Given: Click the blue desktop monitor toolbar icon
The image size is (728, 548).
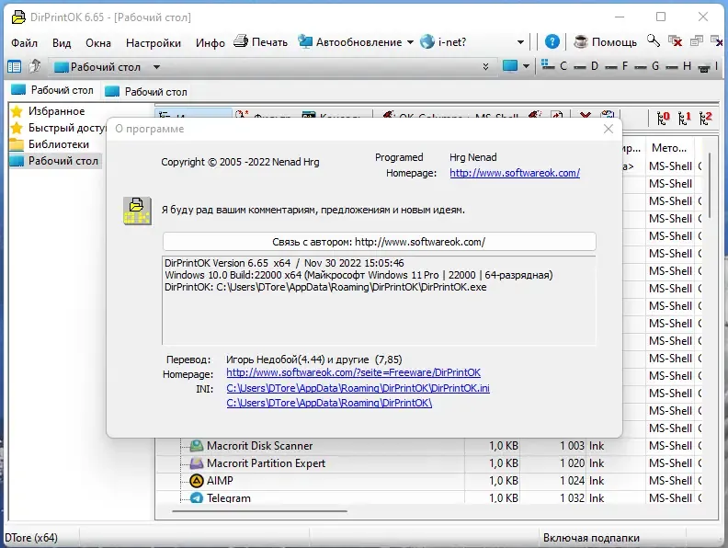Looking at the screenshot, I should pos(510,66).
